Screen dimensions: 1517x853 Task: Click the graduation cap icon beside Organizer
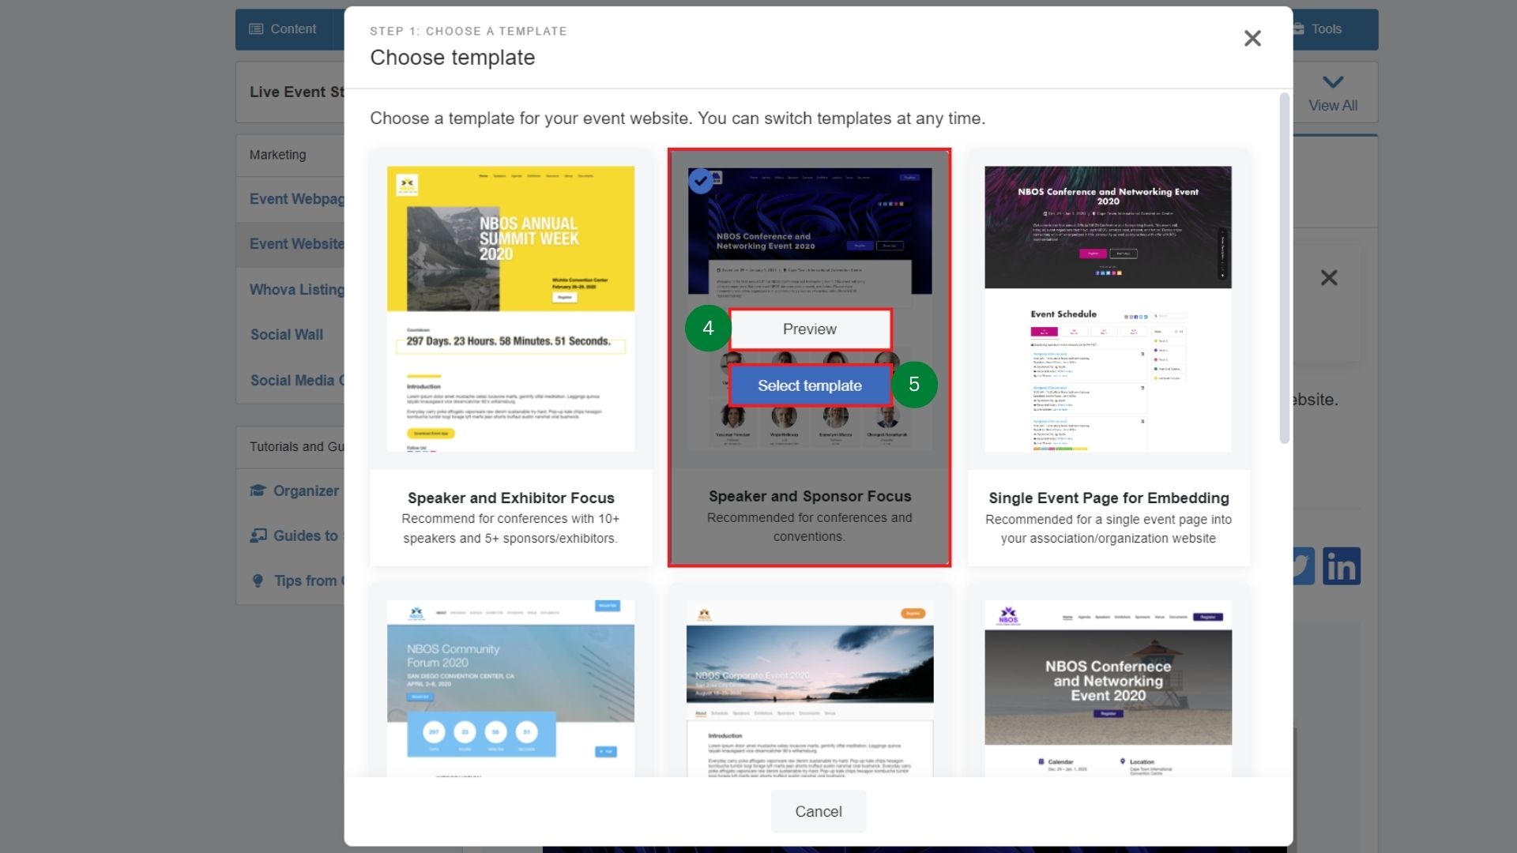click(x=258, y=490)
